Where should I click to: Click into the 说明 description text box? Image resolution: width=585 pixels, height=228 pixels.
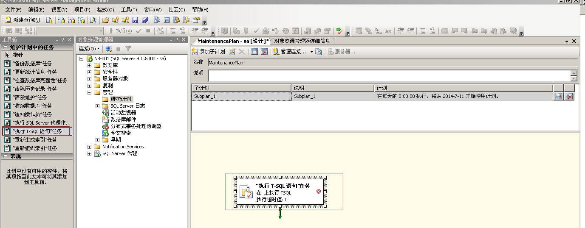pyautogui.click(x=389, y=75)
